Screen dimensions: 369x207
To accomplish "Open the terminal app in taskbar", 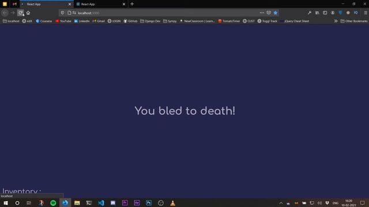I will pyautogui.click(x=89, y=203).
